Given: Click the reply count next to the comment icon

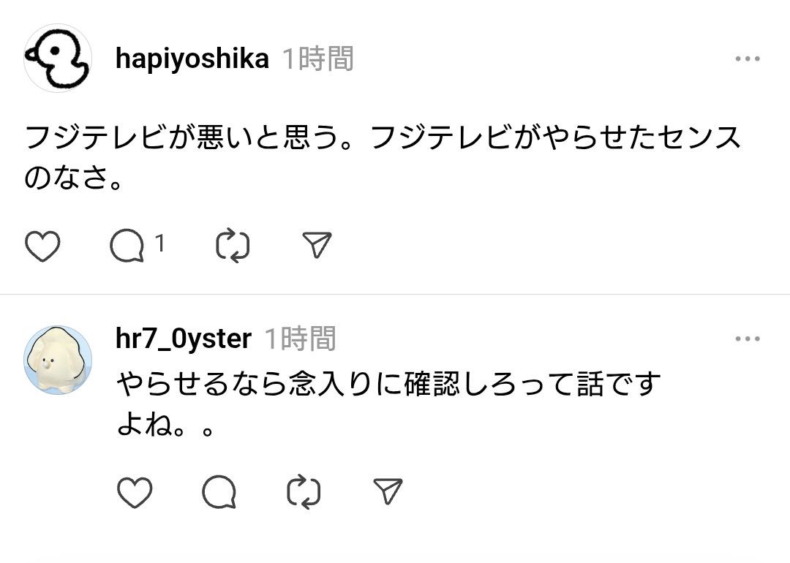Looking at the screenshot, I should (x=160, y=243).
